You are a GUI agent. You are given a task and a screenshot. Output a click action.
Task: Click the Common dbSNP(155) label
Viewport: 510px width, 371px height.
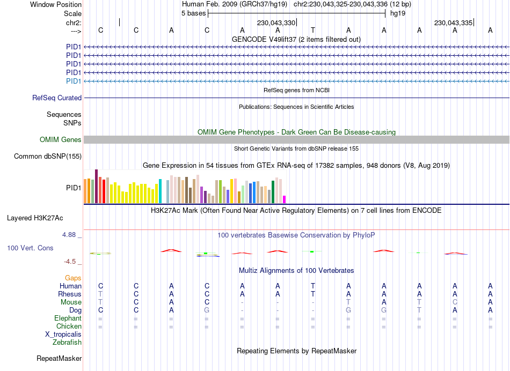(48, 156)
